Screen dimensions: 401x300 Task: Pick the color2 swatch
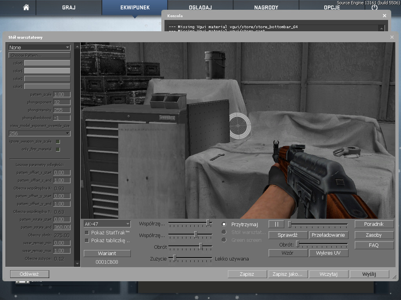(x=47, y=79)
